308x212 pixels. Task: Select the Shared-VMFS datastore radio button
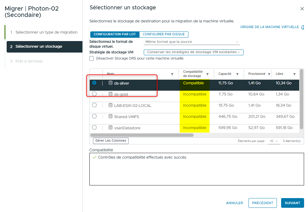click(x=94, y=117)
